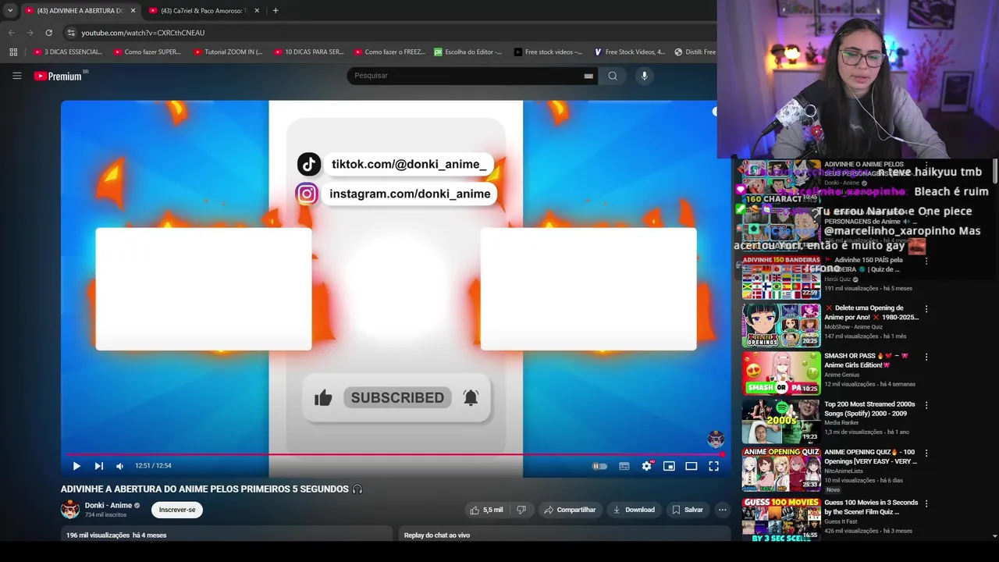Image resolution: width=999 pixels, height=562 pixels.
Task: Reload the current page
Action: click(x=48, y=33)
